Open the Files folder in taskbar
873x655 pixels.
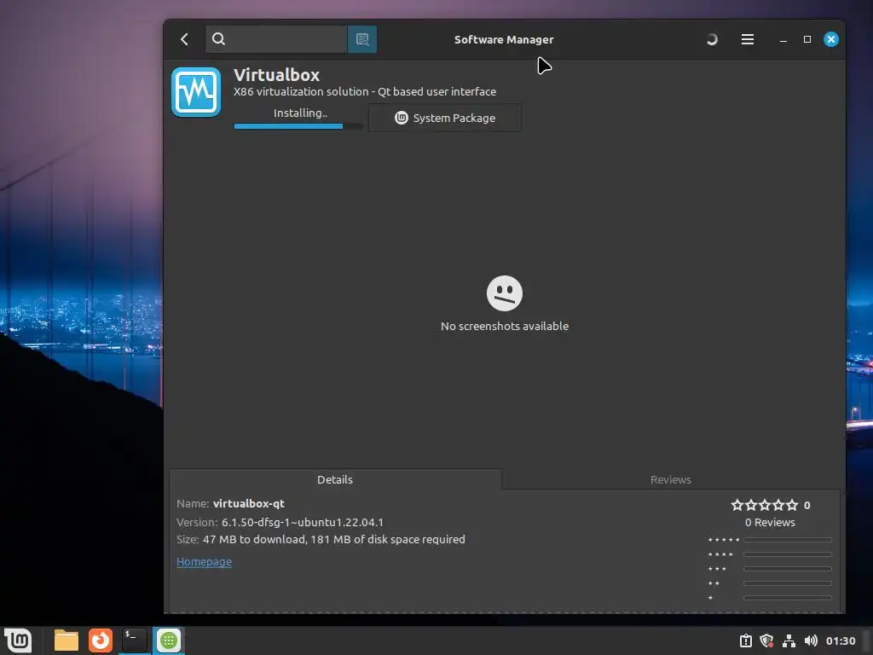pos(66,641)
